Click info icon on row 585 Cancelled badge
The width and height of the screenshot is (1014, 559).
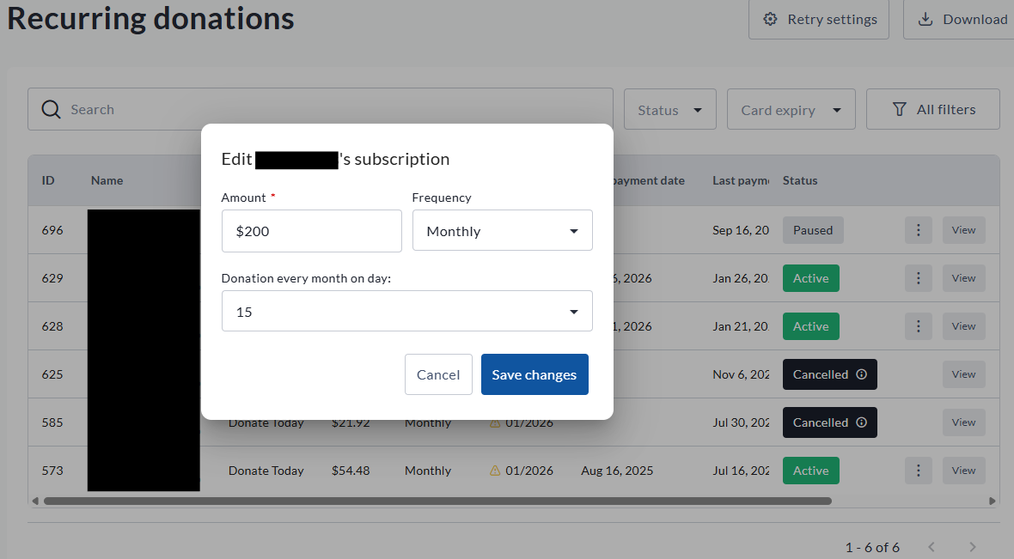[861, 422]
